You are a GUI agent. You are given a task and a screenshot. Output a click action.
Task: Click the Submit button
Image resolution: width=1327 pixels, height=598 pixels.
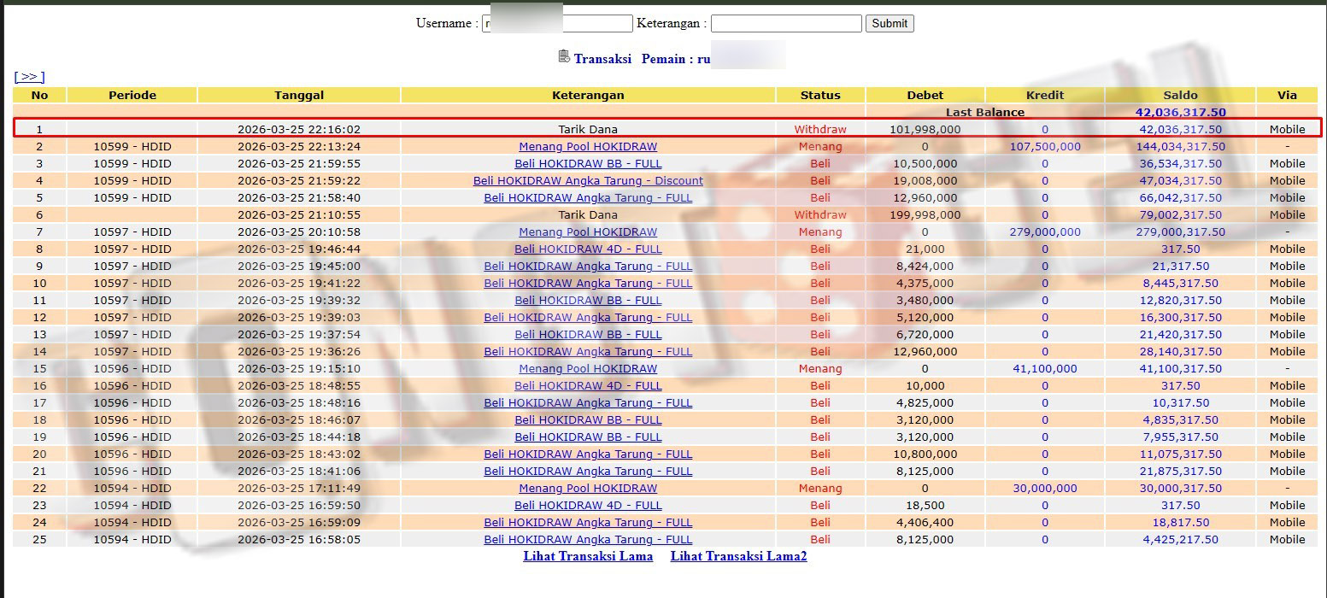click(890, 23)
